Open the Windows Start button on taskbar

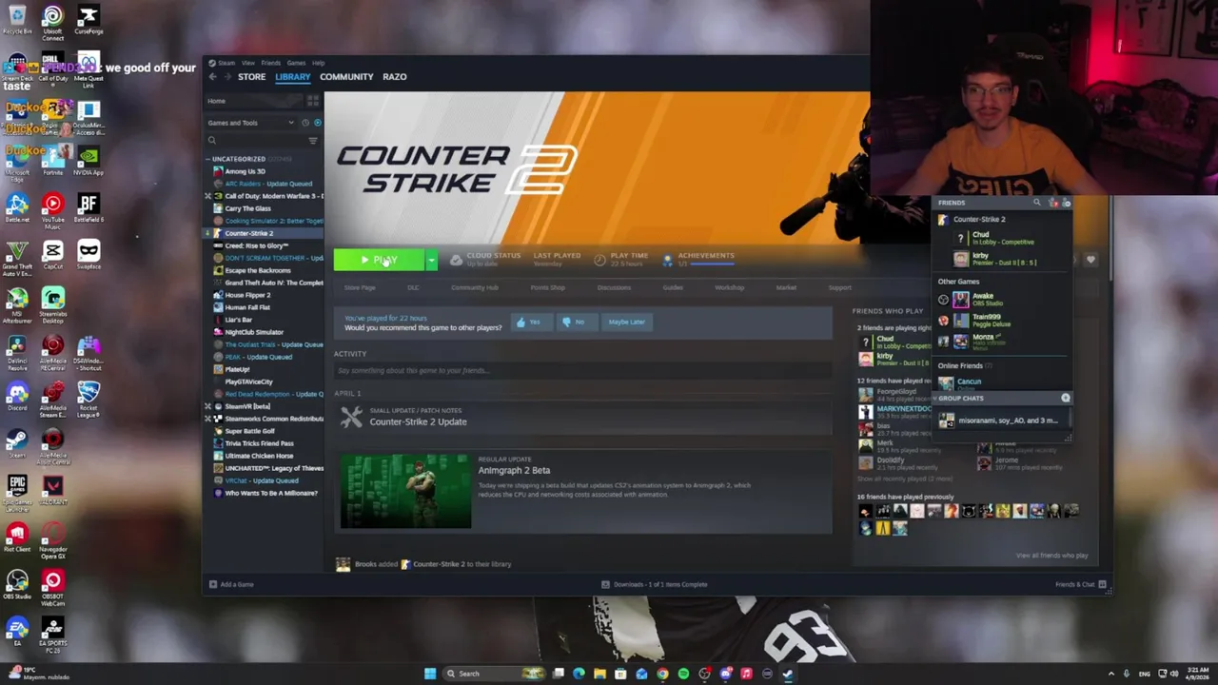point(430,674)
